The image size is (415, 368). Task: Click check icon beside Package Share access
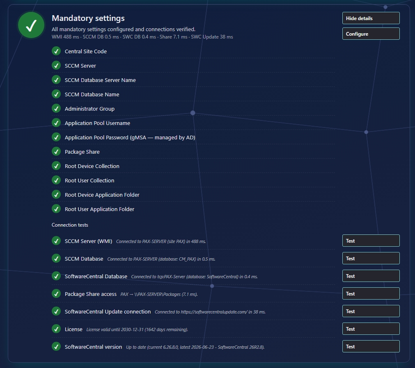[56, 294]
